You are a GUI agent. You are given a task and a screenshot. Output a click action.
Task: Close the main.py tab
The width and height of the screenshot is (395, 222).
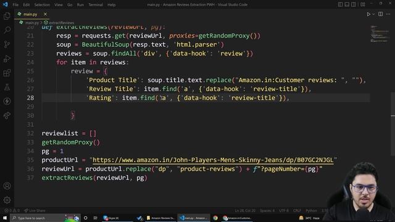click(x=45, y=14)
